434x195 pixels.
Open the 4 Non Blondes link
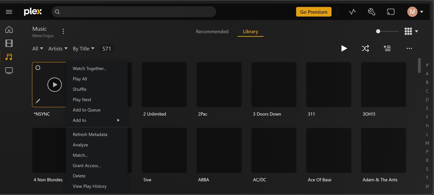[48, 180]
